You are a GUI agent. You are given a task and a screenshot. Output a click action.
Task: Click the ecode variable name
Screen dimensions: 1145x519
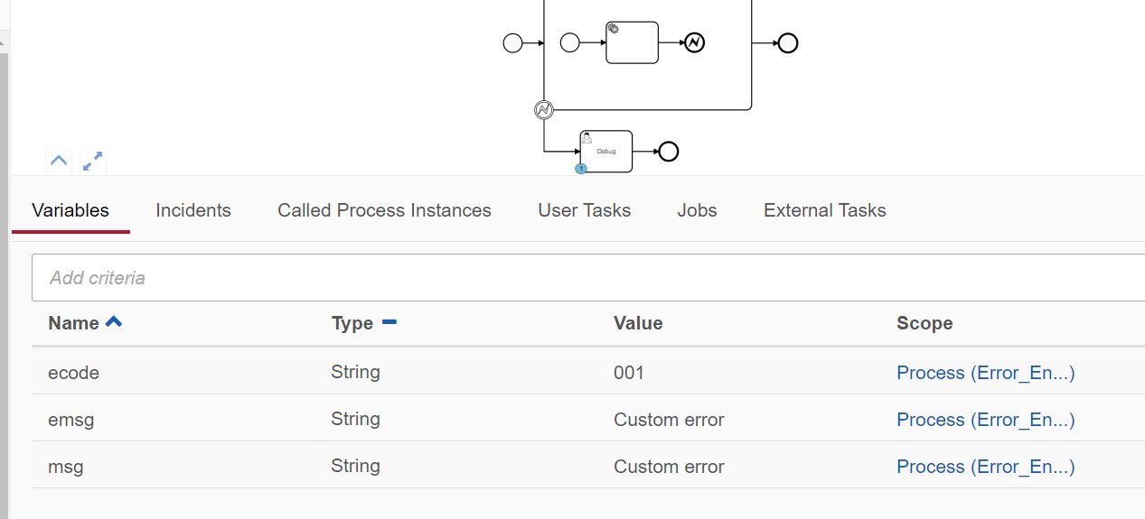[x=74, y=373]
